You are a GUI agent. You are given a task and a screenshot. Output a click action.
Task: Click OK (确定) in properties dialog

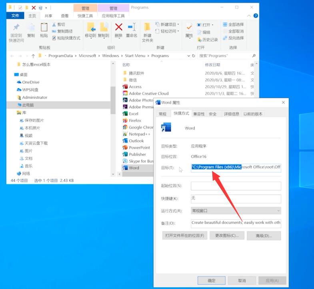pyautogui.click(x=212, y=280)
